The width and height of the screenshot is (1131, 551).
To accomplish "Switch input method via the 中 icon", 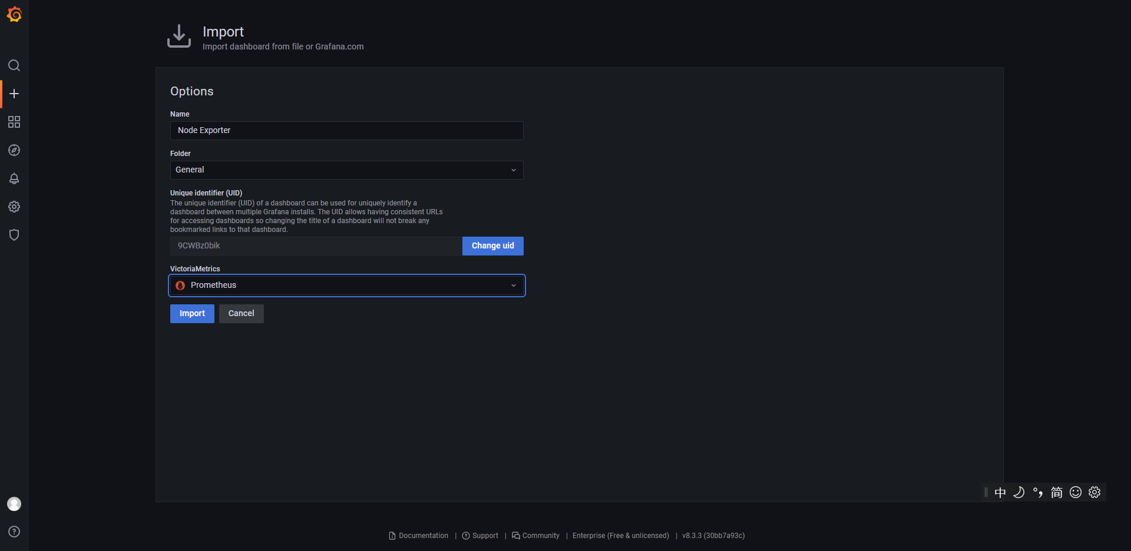I will pos(1000,493).
